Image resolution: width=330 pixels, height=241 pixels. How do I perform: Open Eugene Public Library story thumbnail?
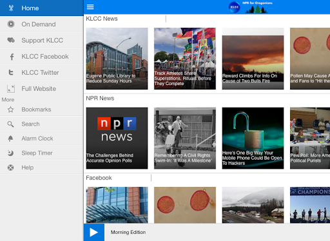point(117,59)
